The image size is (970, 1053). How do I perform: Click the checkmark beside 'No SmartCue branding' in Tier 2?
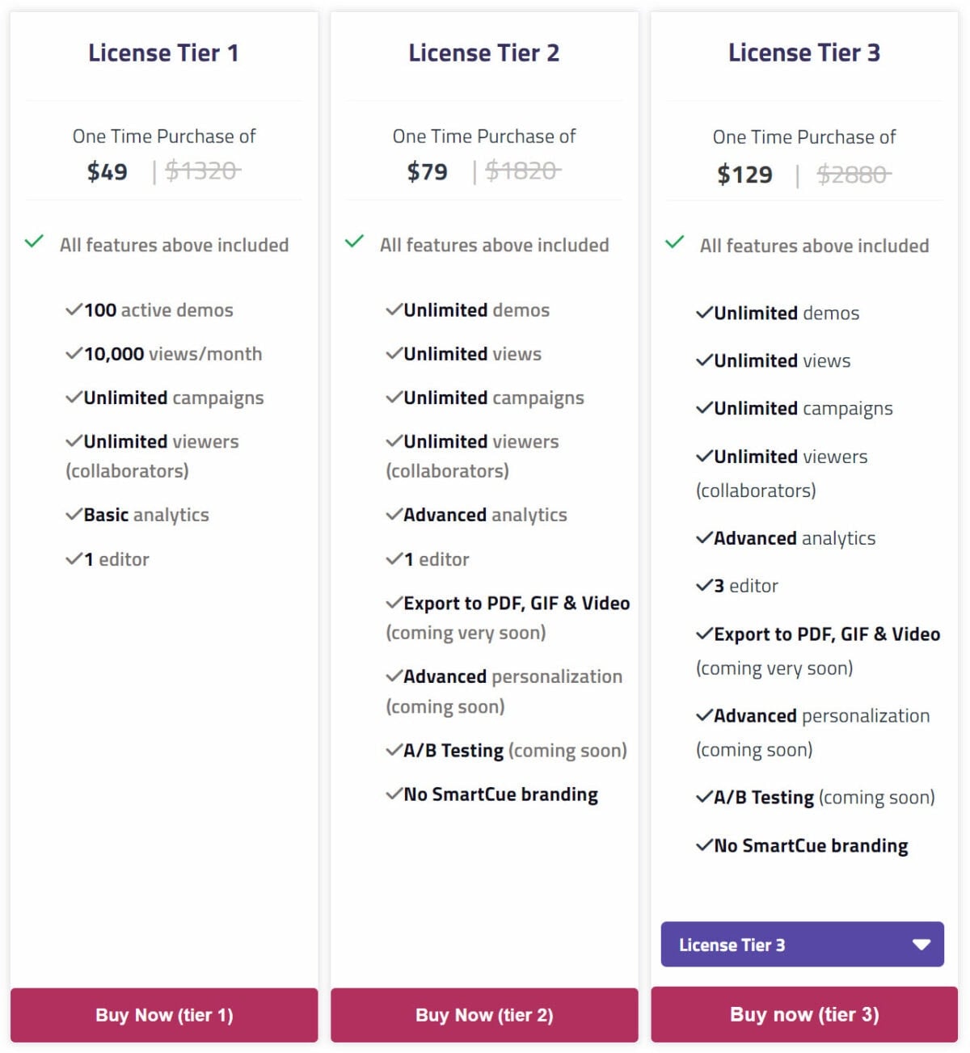click(394, 794)
